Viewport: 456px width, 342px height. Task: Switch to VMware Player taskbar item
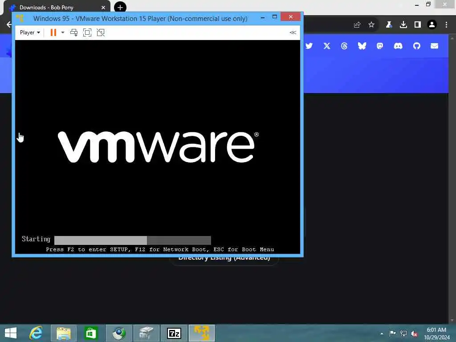[x=202, y=333]
